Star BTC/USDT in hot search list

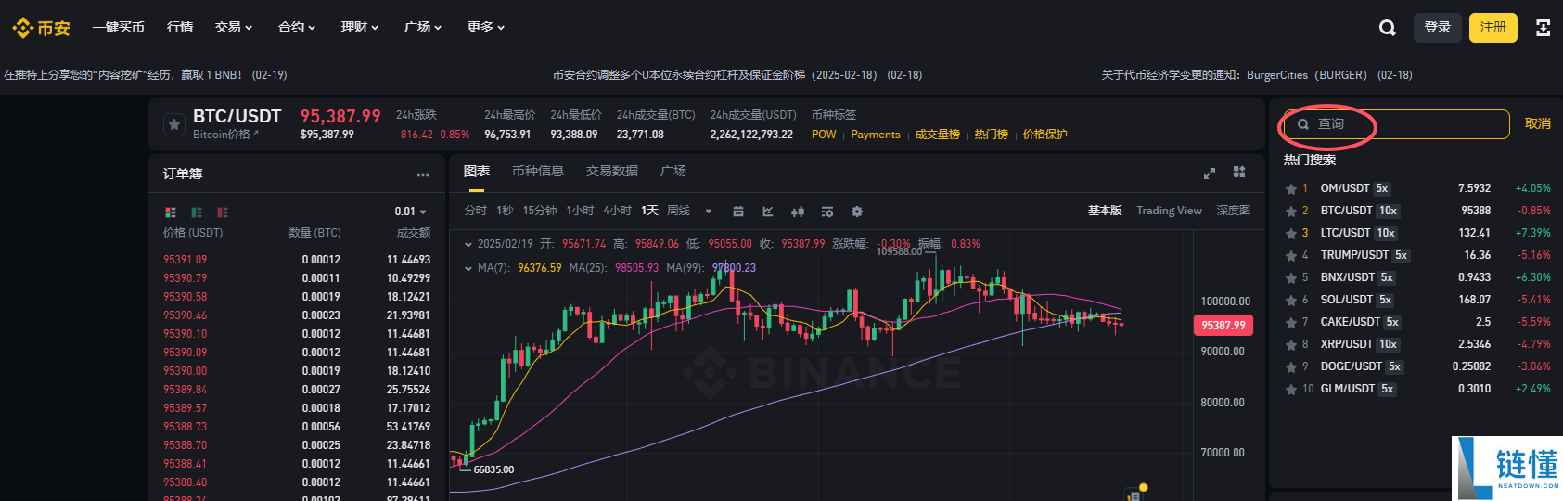click(x=1290, y=211)
